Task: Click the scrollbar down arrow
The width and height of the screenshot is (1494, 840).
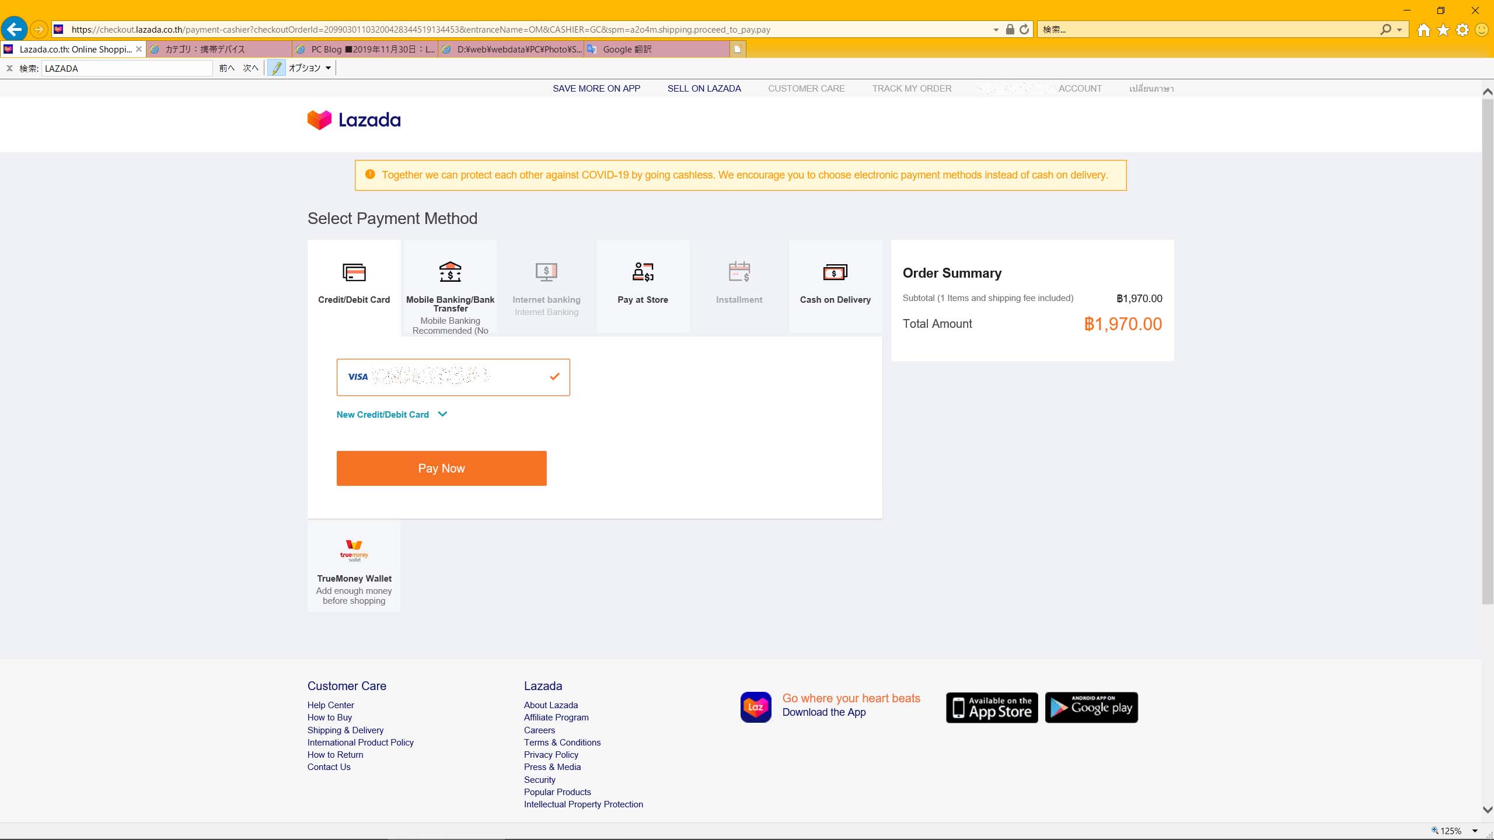Action: (x=1488, y=810)
